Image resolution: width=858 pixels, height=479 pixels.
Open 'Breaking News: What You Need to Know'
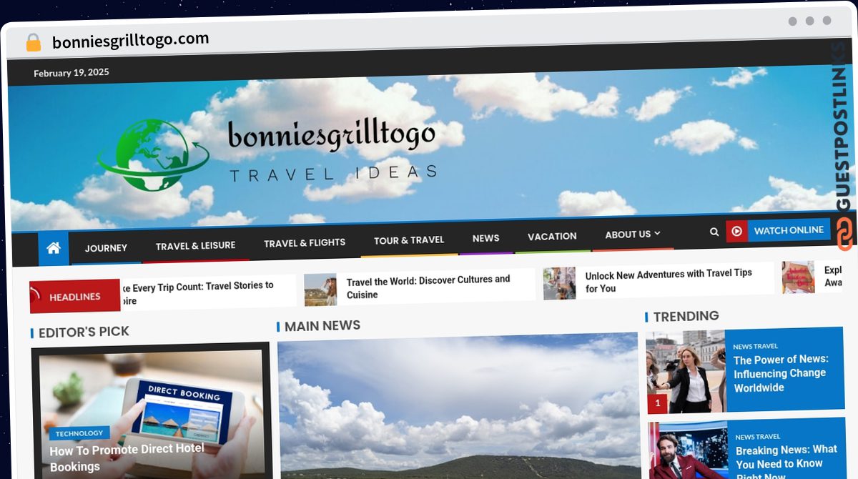[786, 457]
